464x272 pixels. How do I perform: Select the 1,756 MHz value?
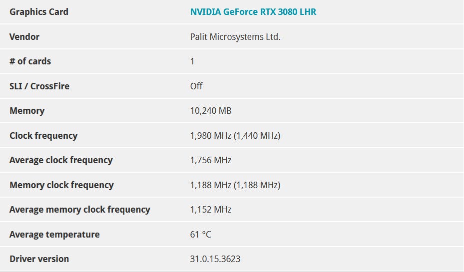pos(211,160)
